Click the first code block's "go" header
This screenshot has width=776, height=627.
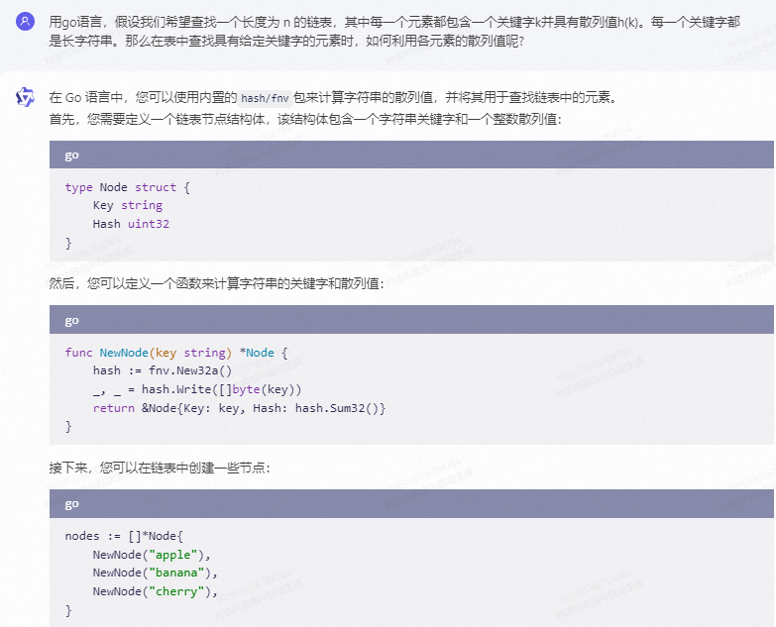411,155
